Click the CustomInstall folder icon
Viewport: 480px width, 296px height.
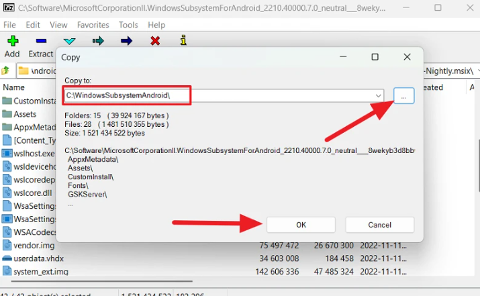(7, 101)
